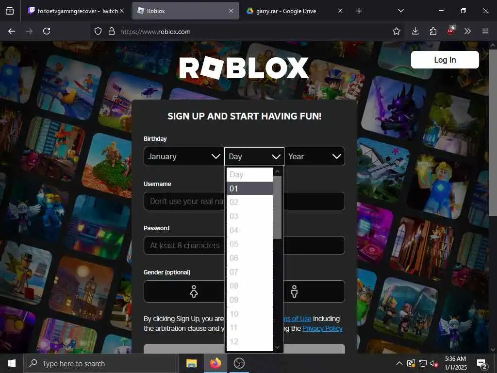Select day 09 in the list
The width and height of the screenshot is (497, 373).
[x=250, y=300]
